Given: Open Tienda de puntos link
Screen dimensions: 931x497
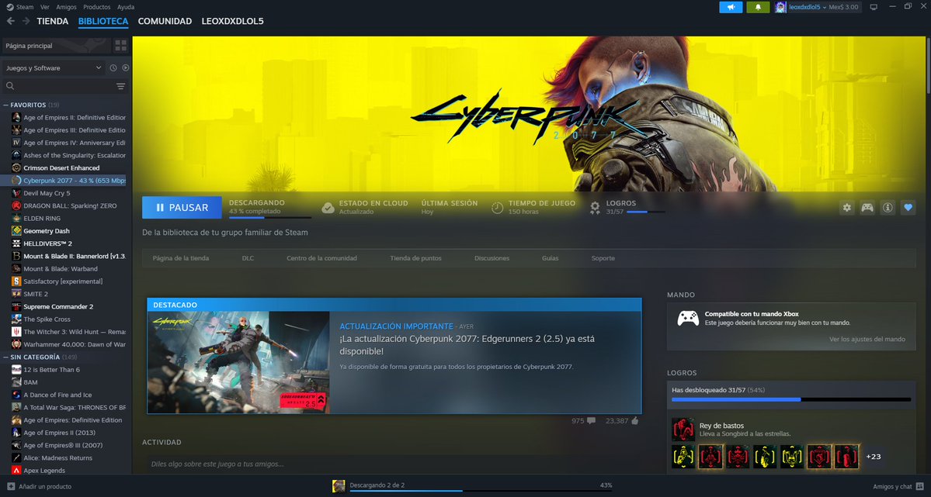Looking at the screenshot, I should (415, 258).
